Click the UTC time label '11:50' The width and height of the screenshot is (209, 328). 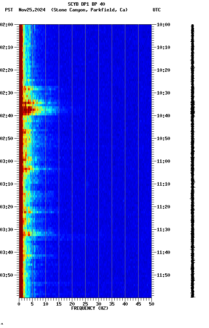pyautogui.click(x=163, y=275)
